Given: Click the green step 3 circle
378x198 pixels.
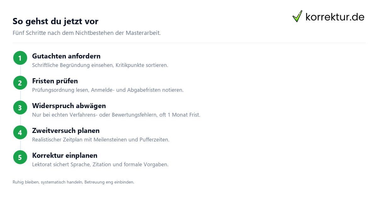Looking at the screenshot, I should coord(20,108).
